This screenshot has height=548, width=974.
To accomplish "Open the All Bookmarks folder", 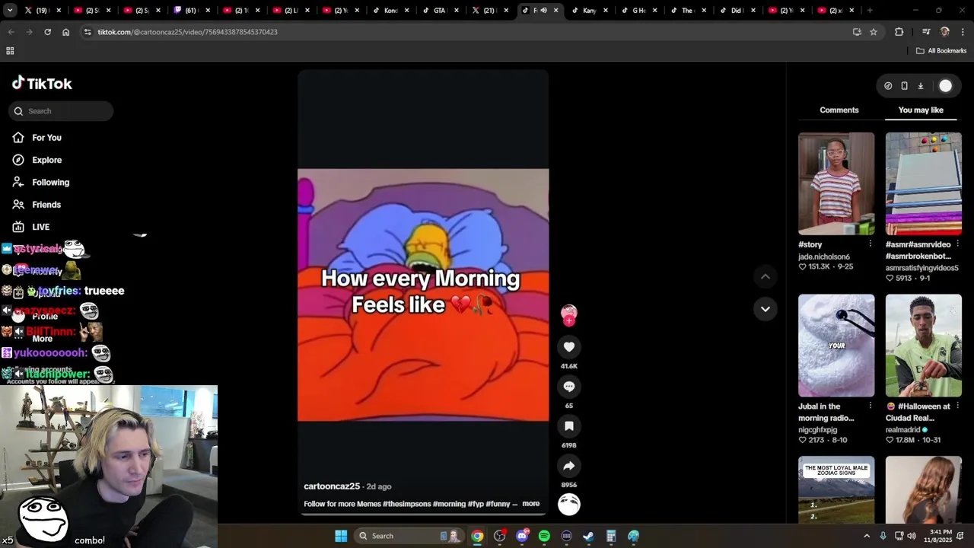I will click(x=941, y=51).
